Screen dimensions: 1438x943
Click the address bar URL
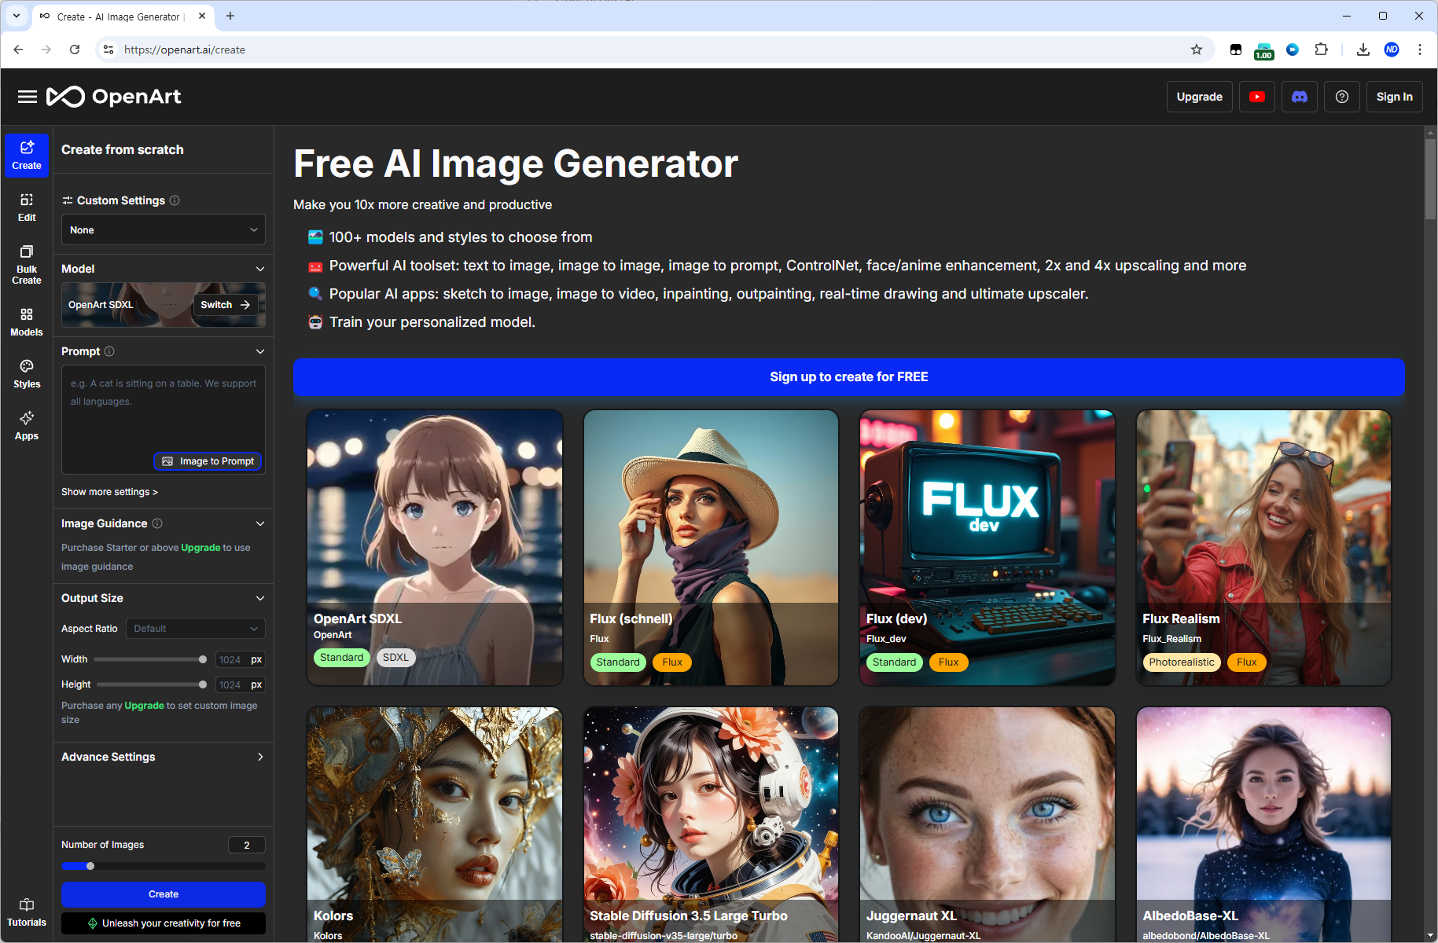coord(185,50)
